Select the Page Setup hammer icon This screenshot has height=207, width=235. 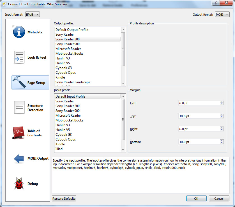point(19,82)
